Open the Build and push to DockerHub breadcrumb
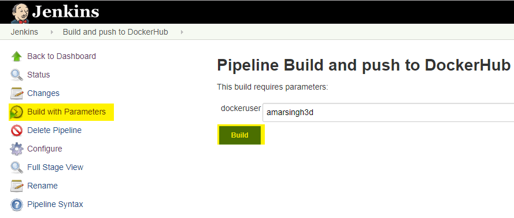Screen dimensions: 514x218 116,32
